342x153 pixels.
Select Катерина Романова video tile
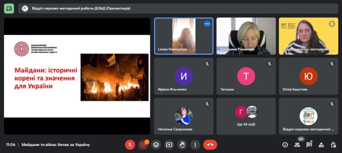246,36
